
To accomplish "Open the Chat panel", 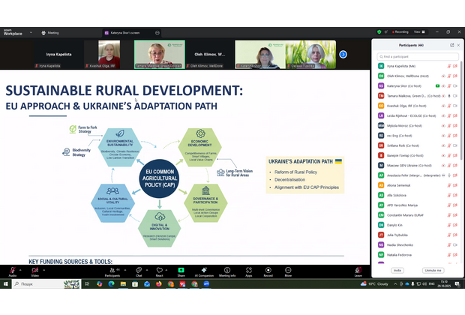I will click(139, 271).
